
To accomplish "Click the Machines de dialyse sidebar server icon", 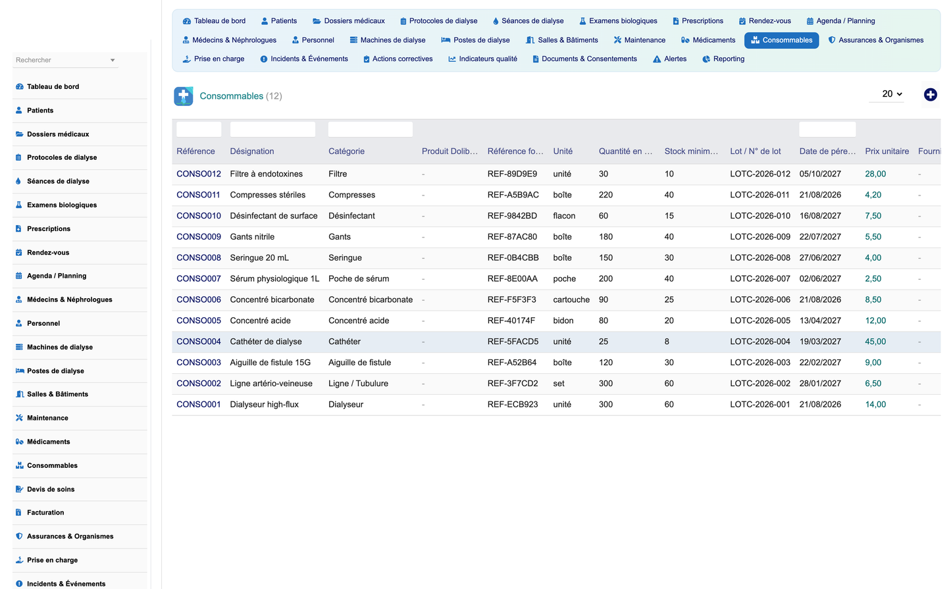I will click(19, 347).
